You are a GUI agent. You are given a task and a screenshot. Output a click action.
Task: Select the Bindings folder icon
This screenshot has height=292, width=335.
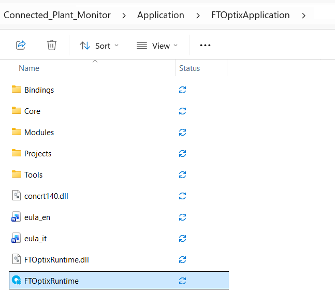click(x=17, y=90)
